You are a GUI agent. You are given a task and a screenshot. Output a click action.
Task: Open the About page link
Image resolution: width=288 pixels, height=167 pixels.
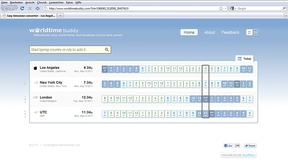click(x=210, y=32)
